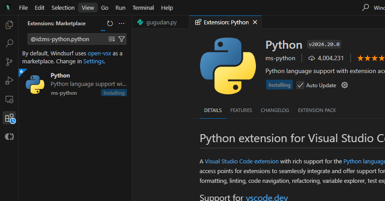The height and width of the screenshot is (201, 385).
Task: Click the large Python logo in details
Action: (228, 66)
